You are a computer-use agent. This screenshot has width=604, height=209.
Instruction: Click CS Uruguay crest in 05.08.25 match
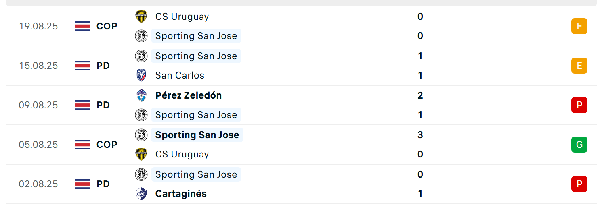141,154
